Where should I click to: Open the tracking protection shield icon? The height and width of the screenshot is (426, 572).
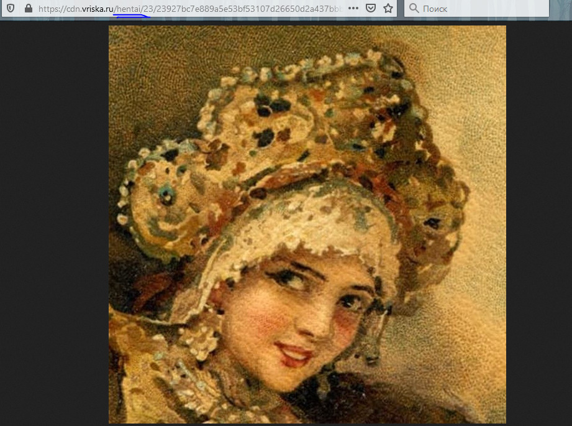(11, 9)
